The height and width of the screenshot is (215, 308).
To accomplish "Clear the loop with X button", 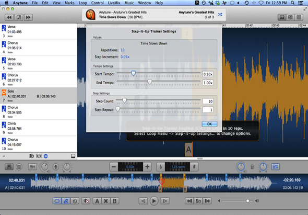I will click(x=105, y=201).
